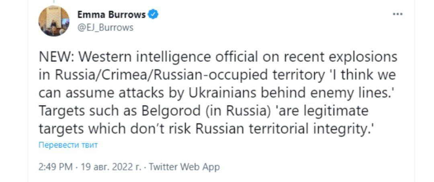Open the tweet's three-dot more menu
Screen dimensions: 434x182
point(397,14)
